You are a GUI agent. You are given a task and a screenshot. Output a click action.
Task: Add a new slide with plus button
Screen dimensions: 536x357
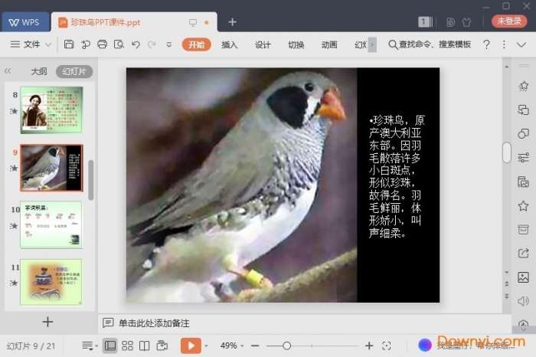pos(47,322)
